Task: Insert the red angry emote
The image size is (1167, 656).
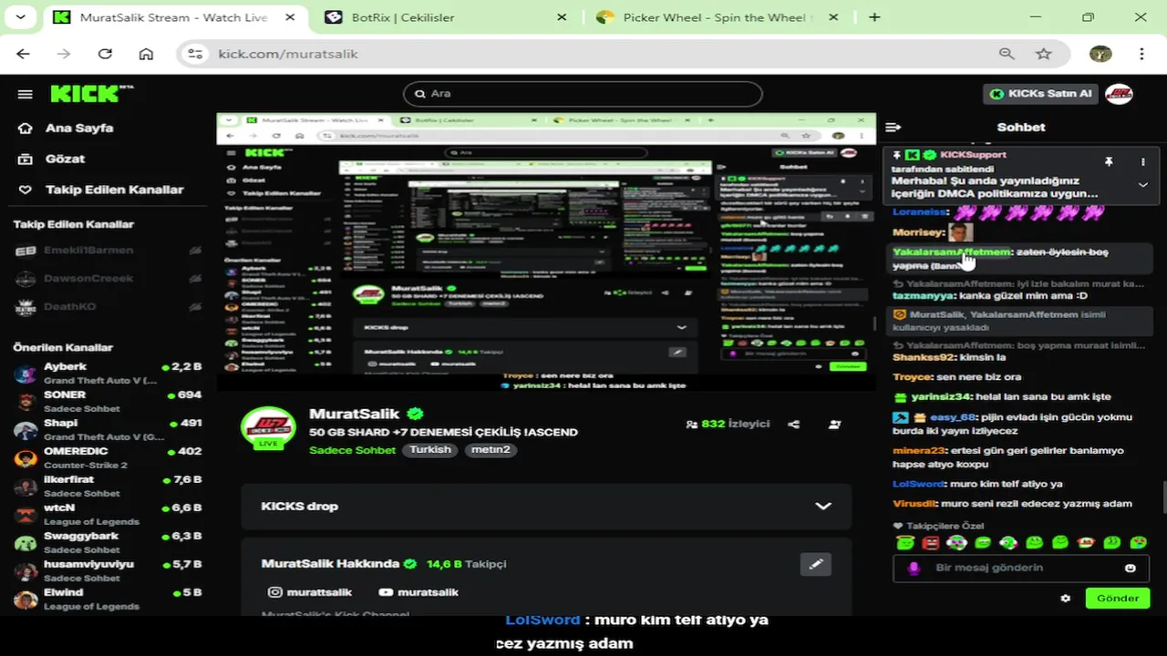Action: (930, 543)
